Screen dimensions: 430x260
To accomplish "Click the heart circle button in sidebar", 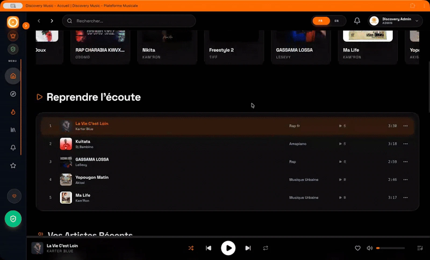I will coord(14,196).
